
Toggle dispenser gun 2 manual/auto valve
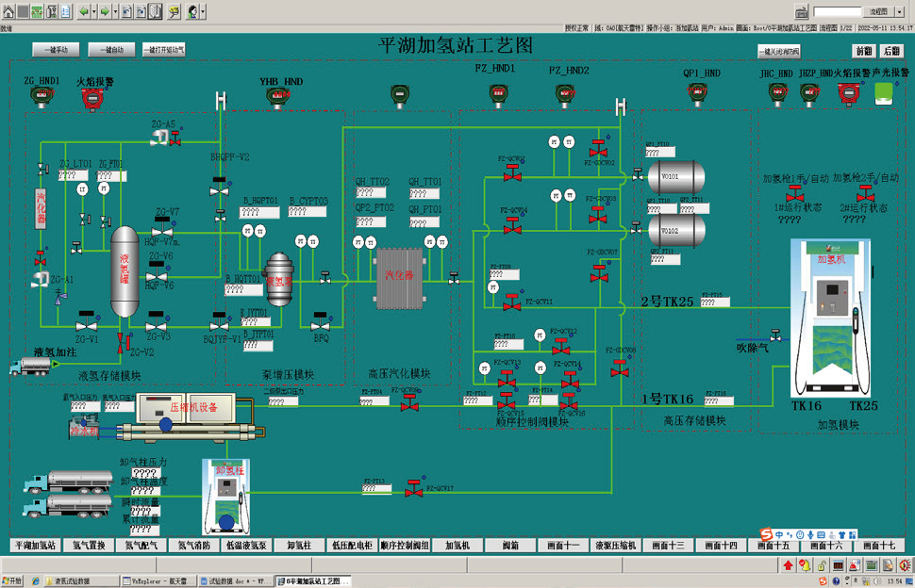pos(859,194)
